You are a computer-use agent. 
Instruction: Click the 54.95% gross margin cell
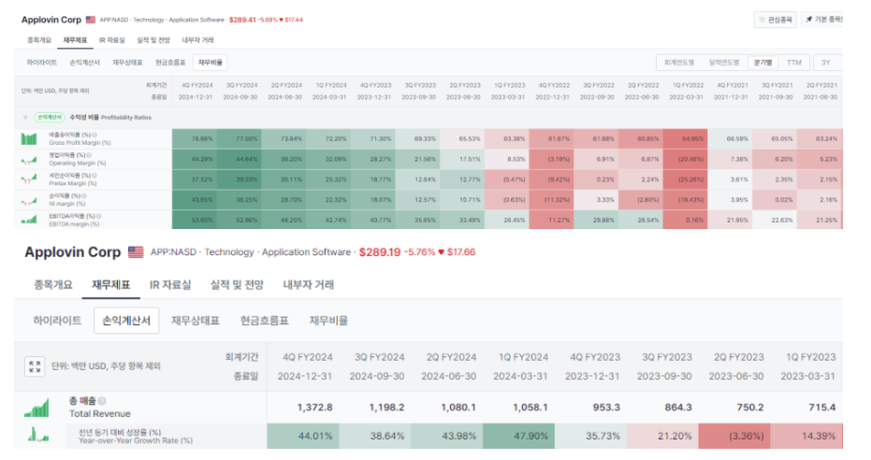(685, 138)
